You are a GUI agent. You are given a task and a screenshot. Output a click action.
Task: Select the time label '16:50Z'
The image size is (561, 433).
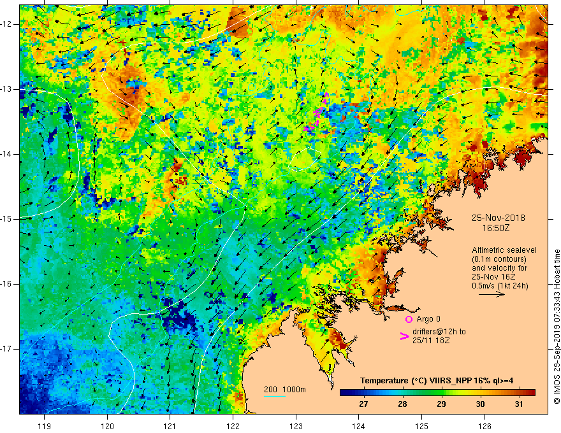click(496, 228)
